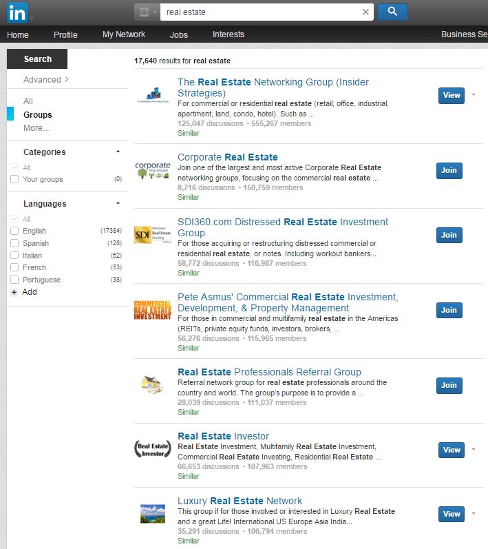Click the SDI Distressed Real Estate logo
This screenshot has width=488, height=549.
tap(153, 235)
